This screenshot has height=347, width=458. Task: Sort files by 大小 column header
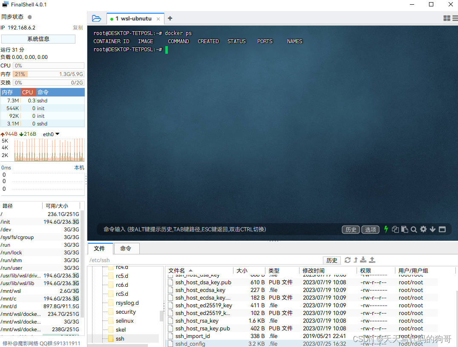(x=249, y=271)
